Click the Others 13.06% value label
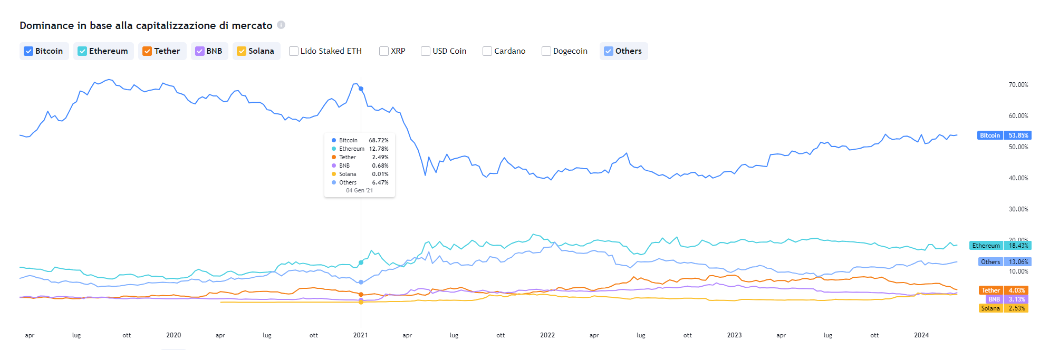The height and width of the screenshot is (350, 1059). click(1004, 262)
